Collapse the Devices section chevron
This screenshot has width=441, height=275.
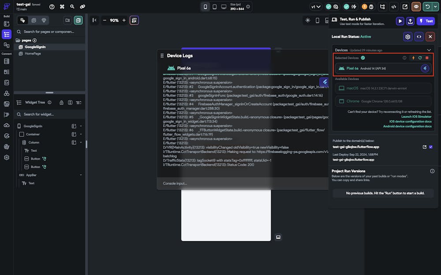(x=429, y=50)
